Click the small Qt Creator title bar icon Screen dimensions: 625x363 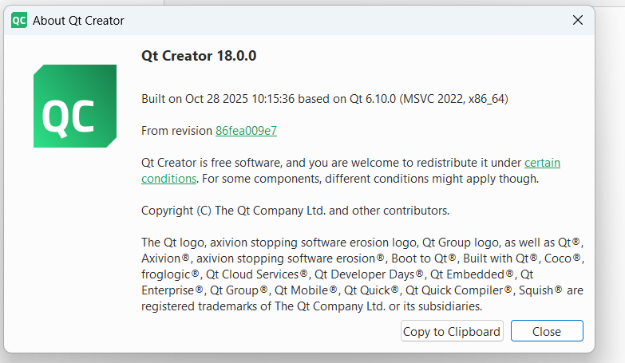[x=19, y=20]
